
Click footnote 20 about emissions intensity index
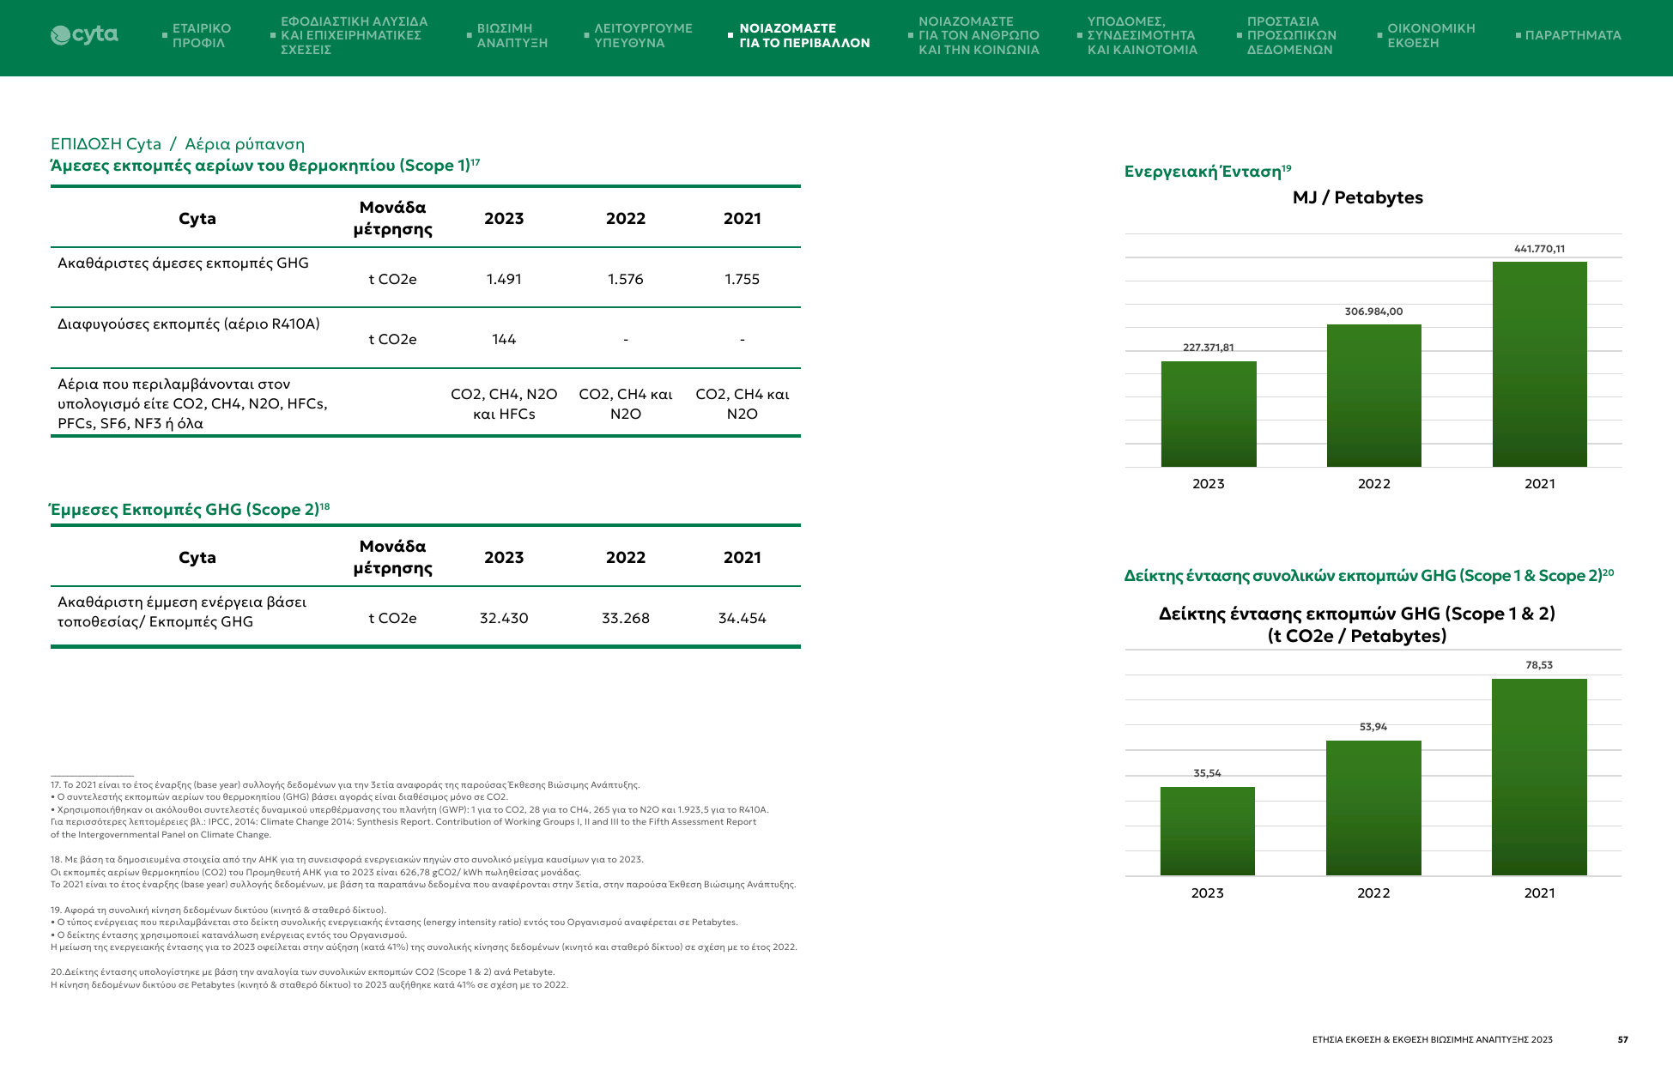coord(309,978)
